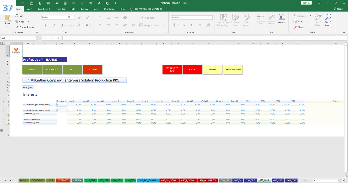Click the Payment cell for Interests Charged
Screen dimensions: 348x196
click(x=62, y=105)
